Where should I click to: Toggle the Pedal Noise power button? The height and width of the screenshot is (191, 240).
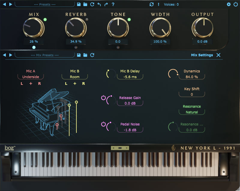[x=103, y=124]
